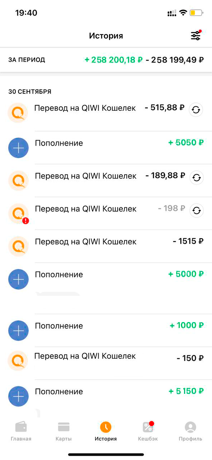Open the +5000 ₽ Пополнение entry
This screenshot has height=460, width=212.
(106, 279)
